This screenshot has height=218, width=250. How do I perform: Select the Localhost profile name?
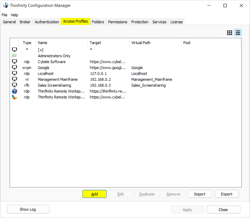46,73
